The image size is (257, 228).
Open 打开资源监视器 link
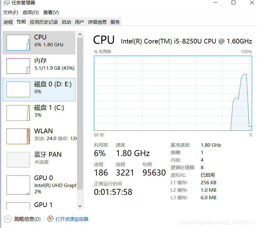point(72,219)
